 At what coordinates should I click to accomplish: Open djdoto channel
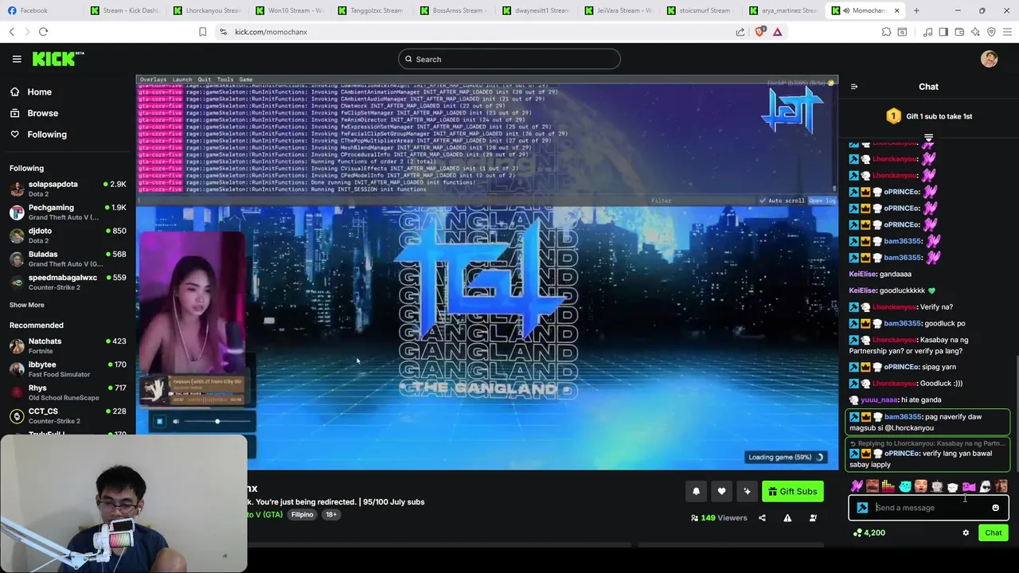pos(68,236)
